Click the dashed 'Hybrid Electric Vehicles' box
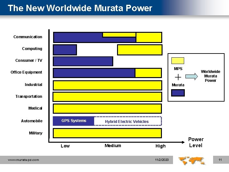 (x=128, y=121)
